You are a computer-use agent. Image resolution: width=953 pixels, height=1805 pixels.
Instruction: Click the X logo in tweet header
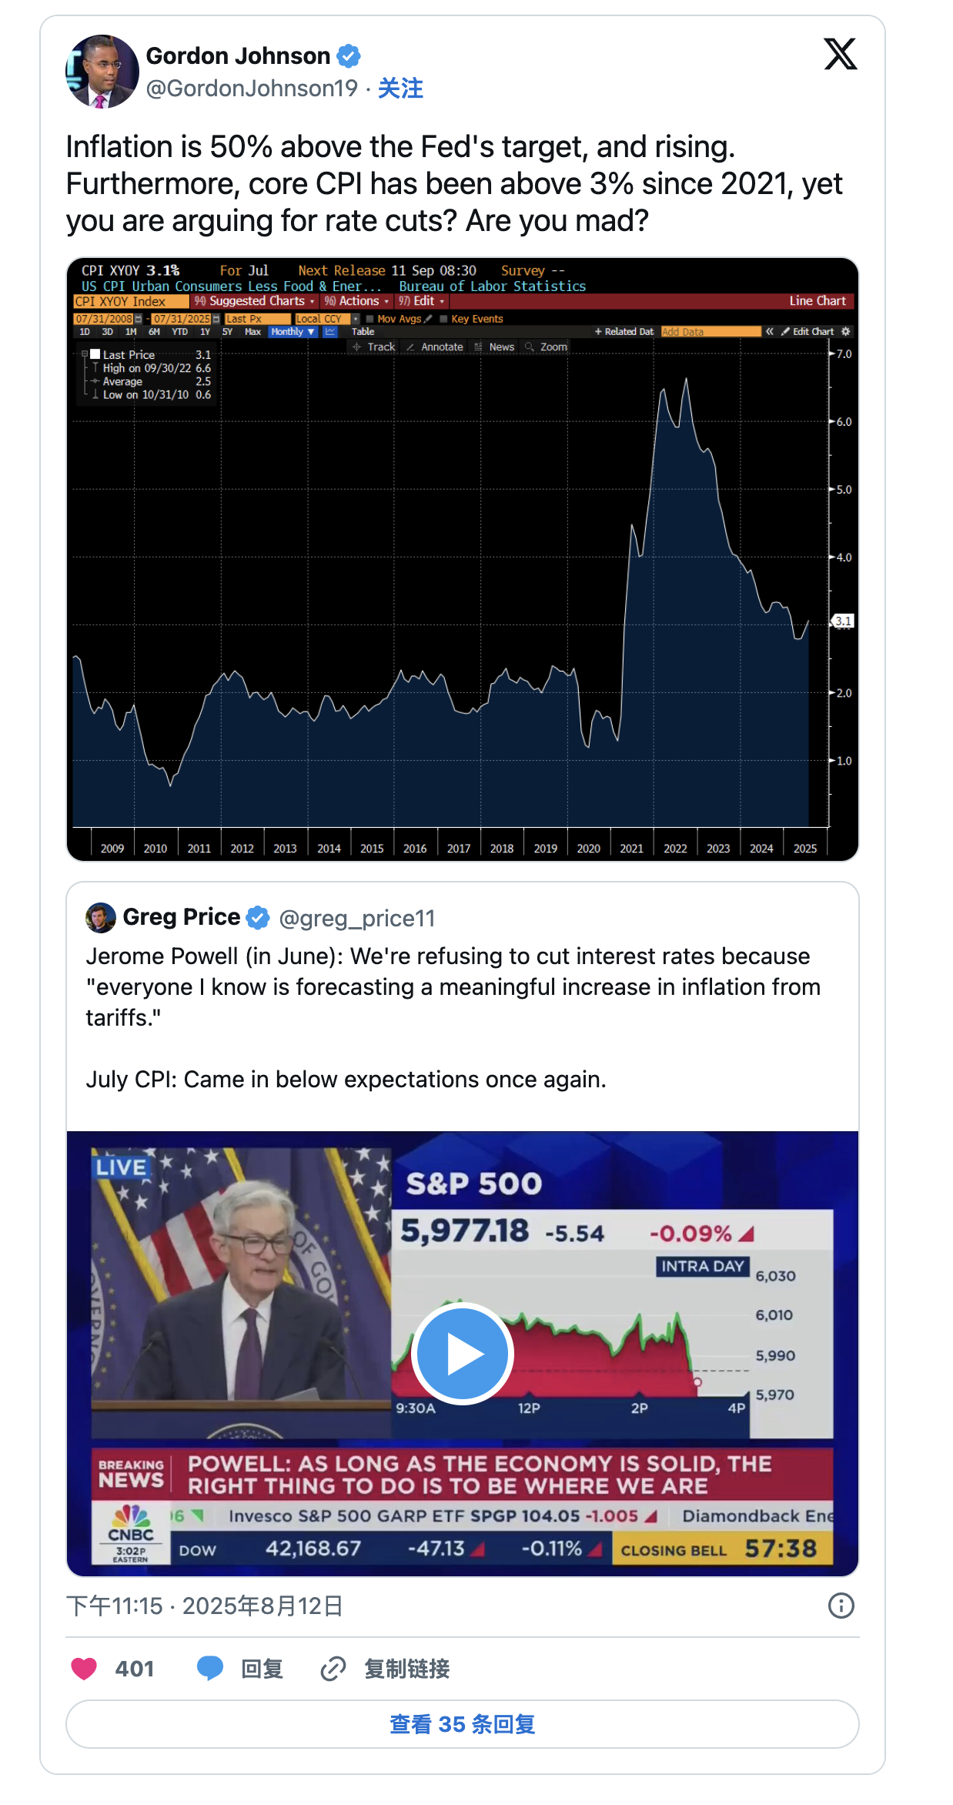840,54
